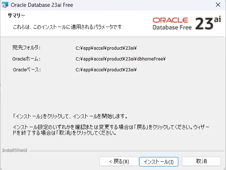Click the Database Free logo text
The height and width of the screenshot is (170, 226).
170,27
